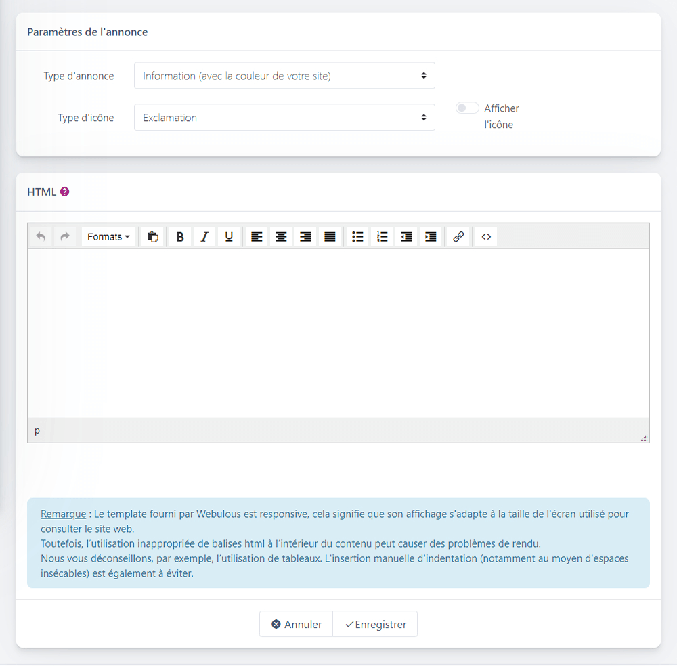Open the source code view

(x=486, y=237)
